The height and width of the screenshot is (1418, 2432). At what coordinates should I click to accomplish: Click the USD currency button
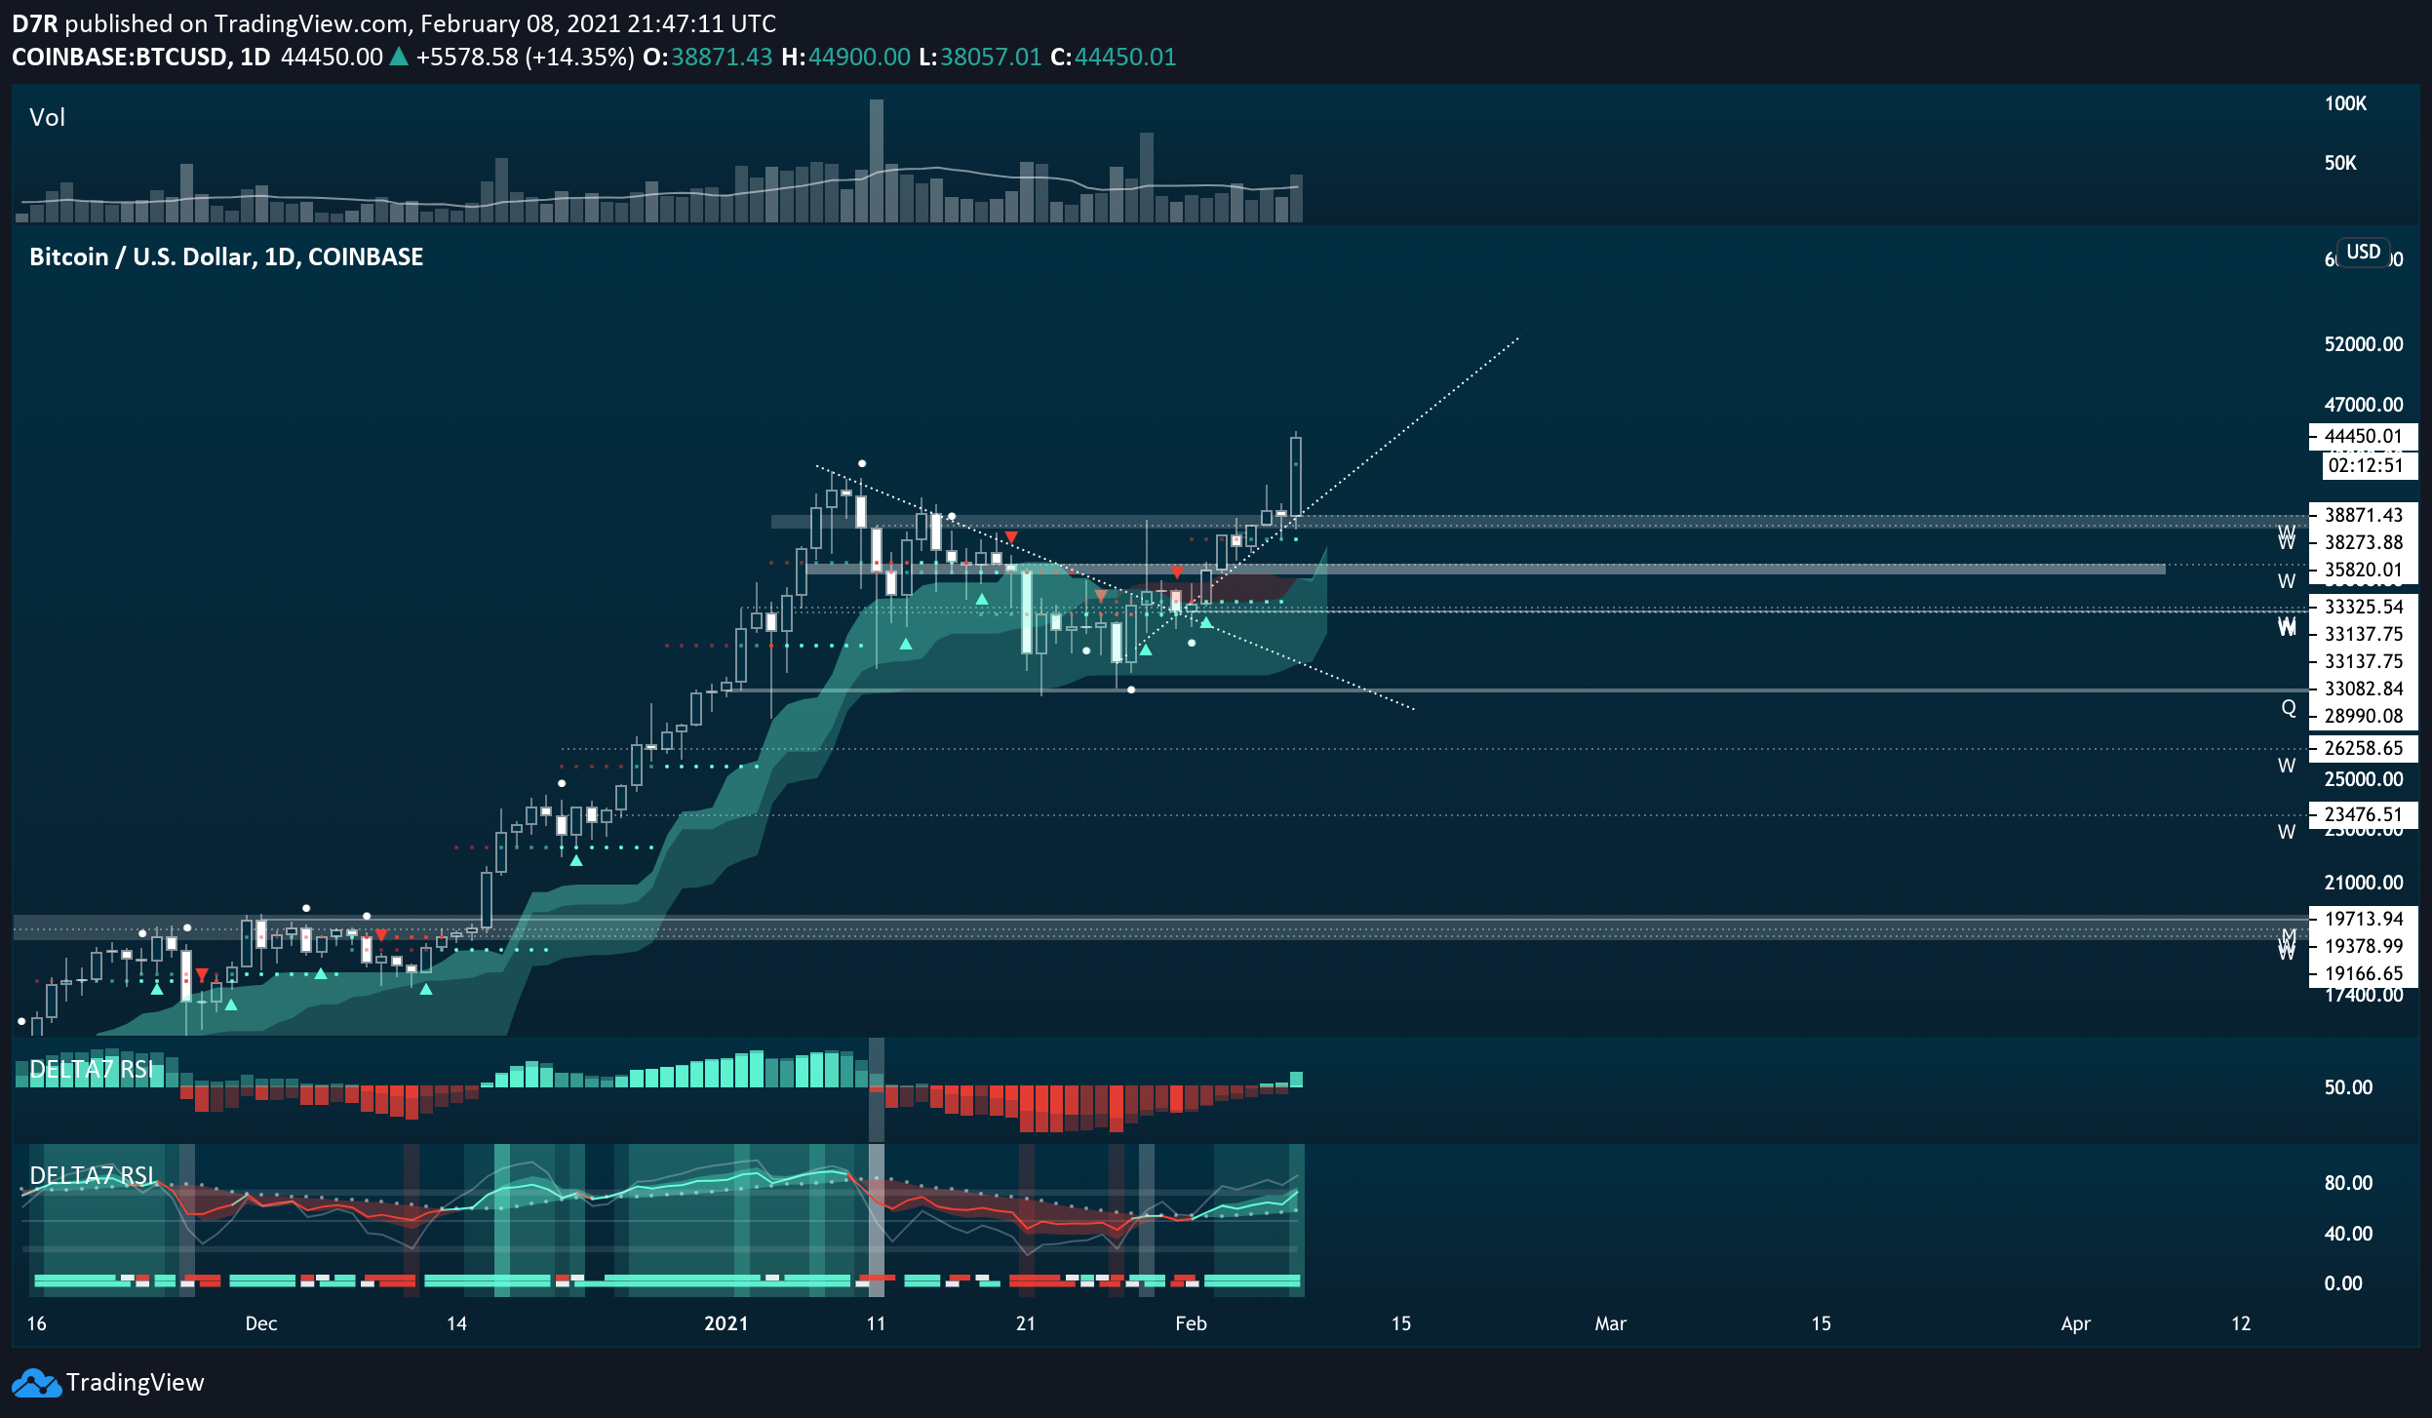[x=2363, y=252]
